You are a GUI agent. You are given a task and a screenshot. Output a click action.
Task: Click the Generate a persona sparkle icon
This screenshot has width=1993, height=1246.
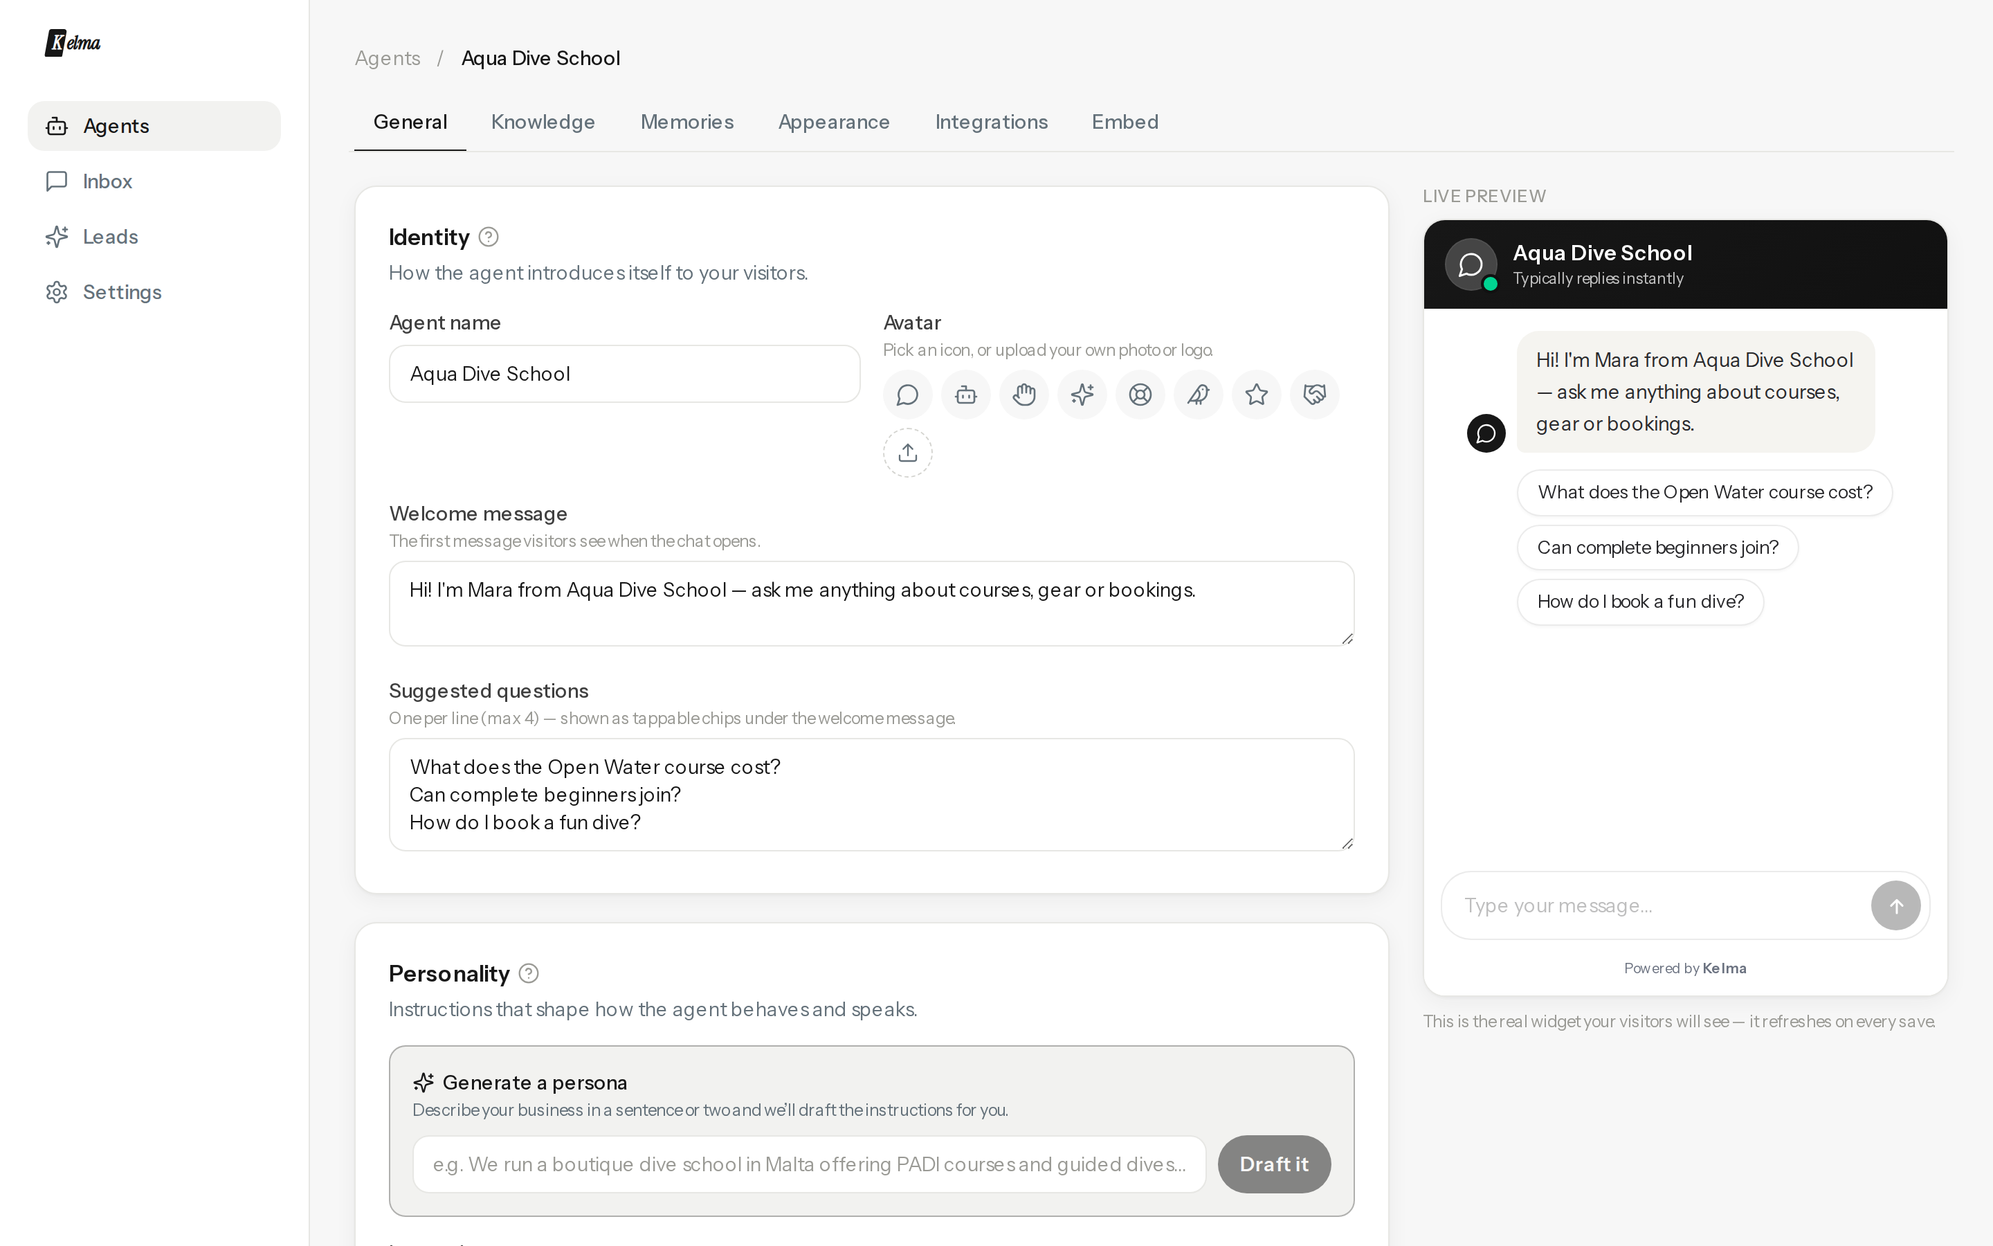click(424, 1083)
